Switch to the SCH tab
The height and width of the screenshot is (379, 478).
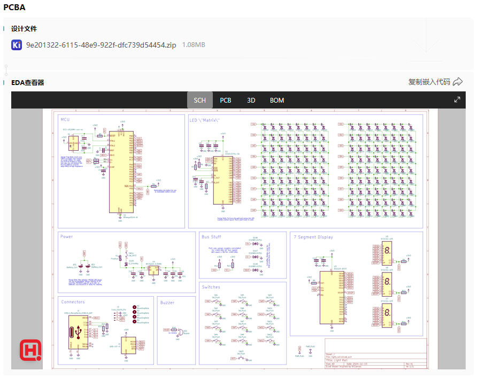pos(199,100)
